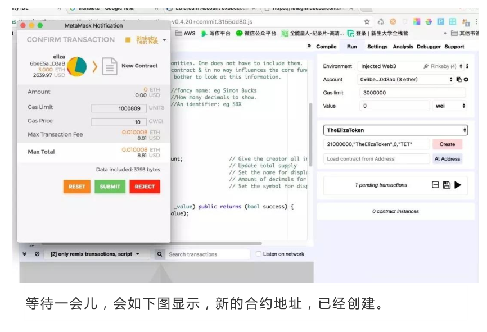Click Gas Limit 1000809 field in MetaMask
The width and height of the screenshot is (487, 332).
click(119, 108)
